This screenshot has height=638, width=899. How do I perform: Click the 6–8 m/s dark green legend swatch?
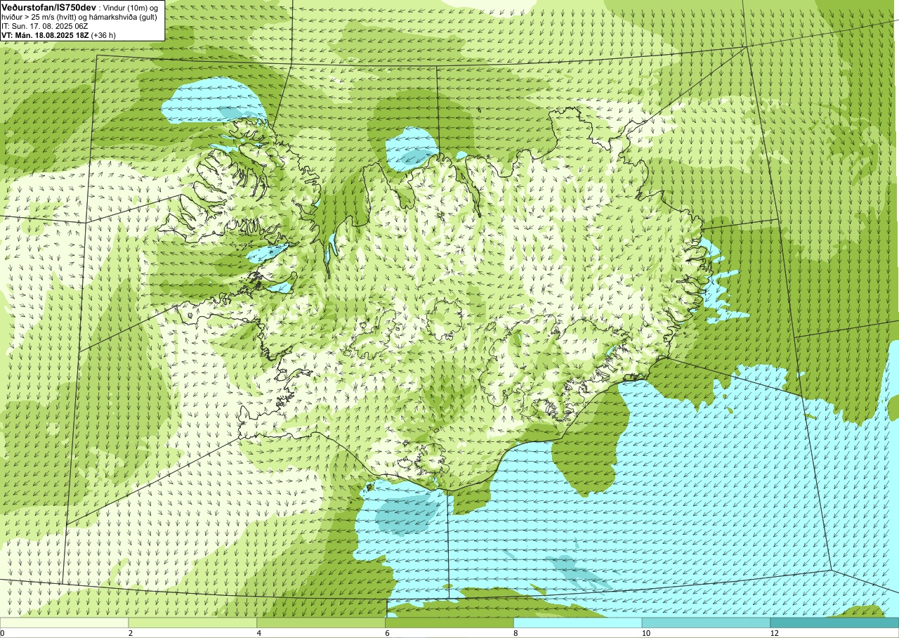[449, 623]
